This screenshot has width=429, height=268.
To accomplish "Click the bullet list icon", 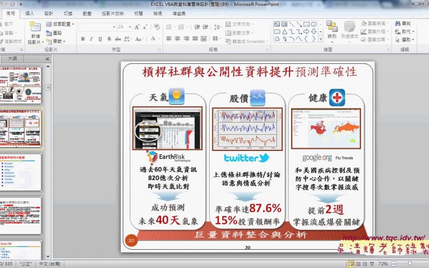I will 168,26.
